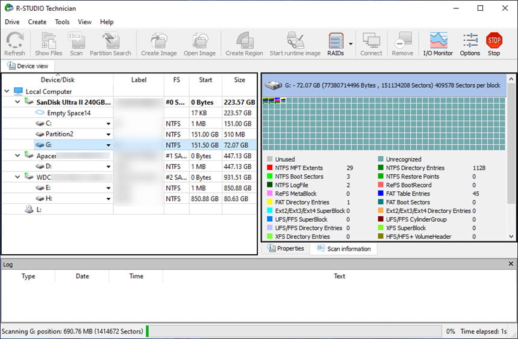This screenshot has width=518, height=339.
Task: Open the dropdown arrow next to G:
Action: pos(108,145)
